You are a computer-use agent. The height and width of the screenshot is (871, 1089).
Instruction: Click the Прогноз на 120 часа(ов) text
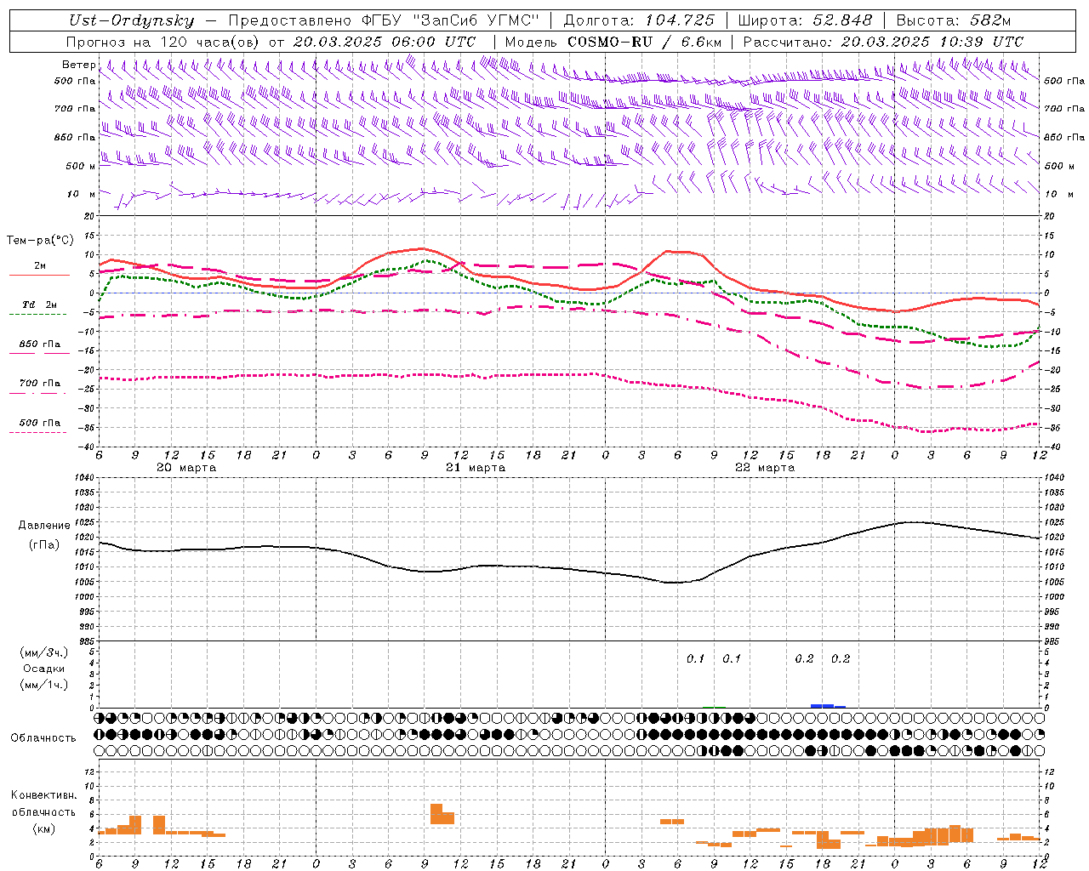[x=164, y=42]
